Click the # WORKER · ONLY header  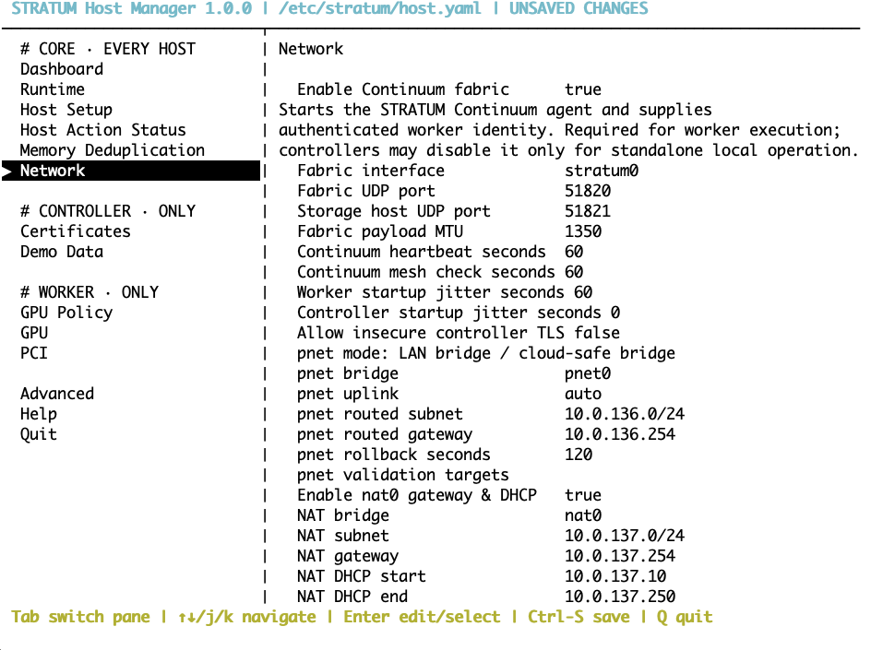click(89, 292)
